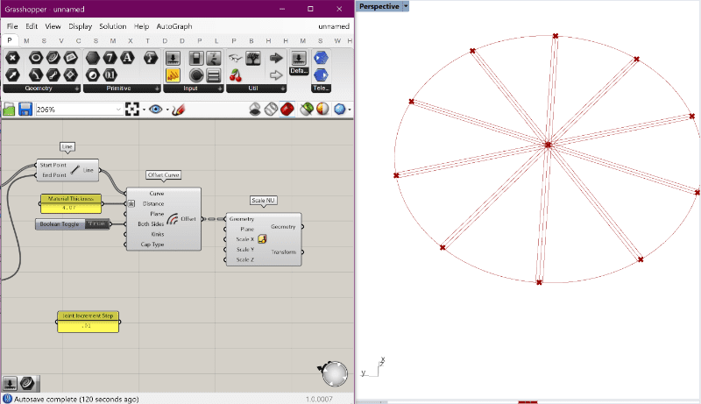Pick the yellow Panel icon in Input
The image size is (701, 404).
(x=173, y=75)
